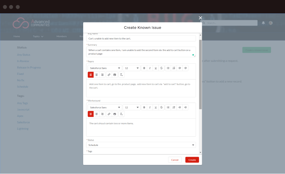Image resolution: width=285 pixels, height=174 pixels.
Task: Toggle italic in the Workaround toolbar
Action: (150, 107)
